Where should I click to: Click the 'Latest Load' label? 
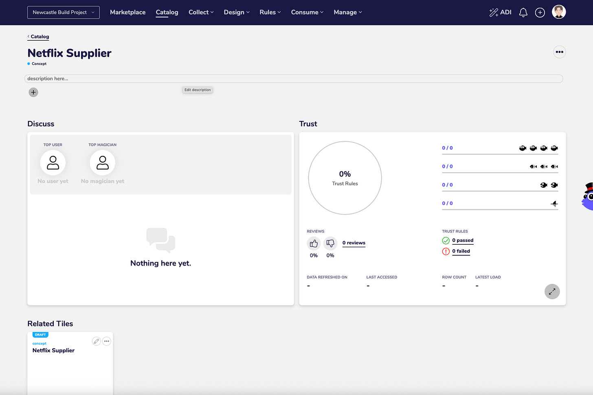coord(488,277)
